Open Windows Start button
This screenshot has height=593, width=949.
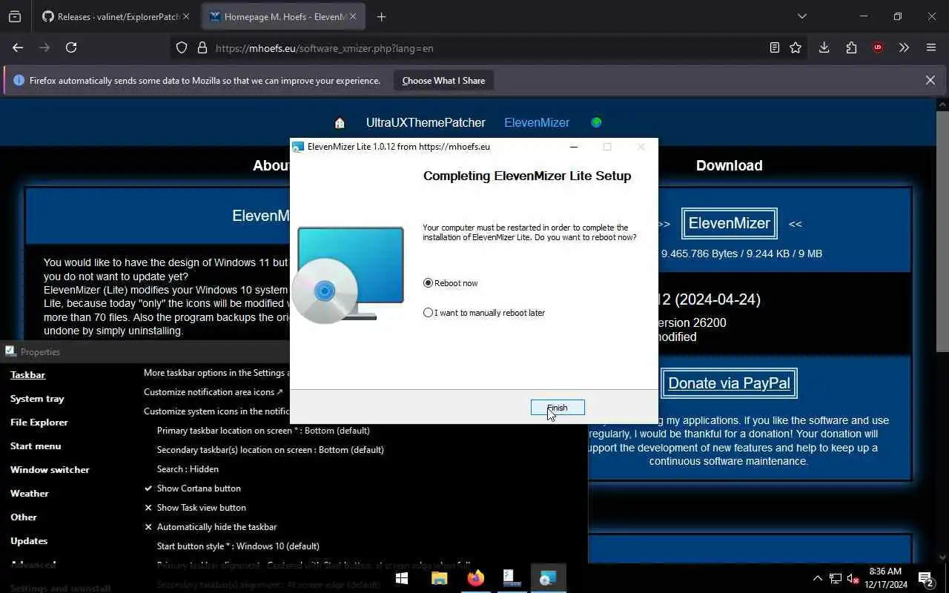[x=403, y=578]
